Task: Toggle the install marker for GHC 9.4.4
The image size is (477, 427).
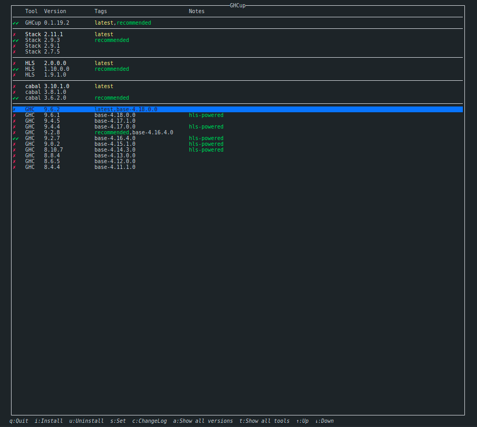Action: [14, 126]
